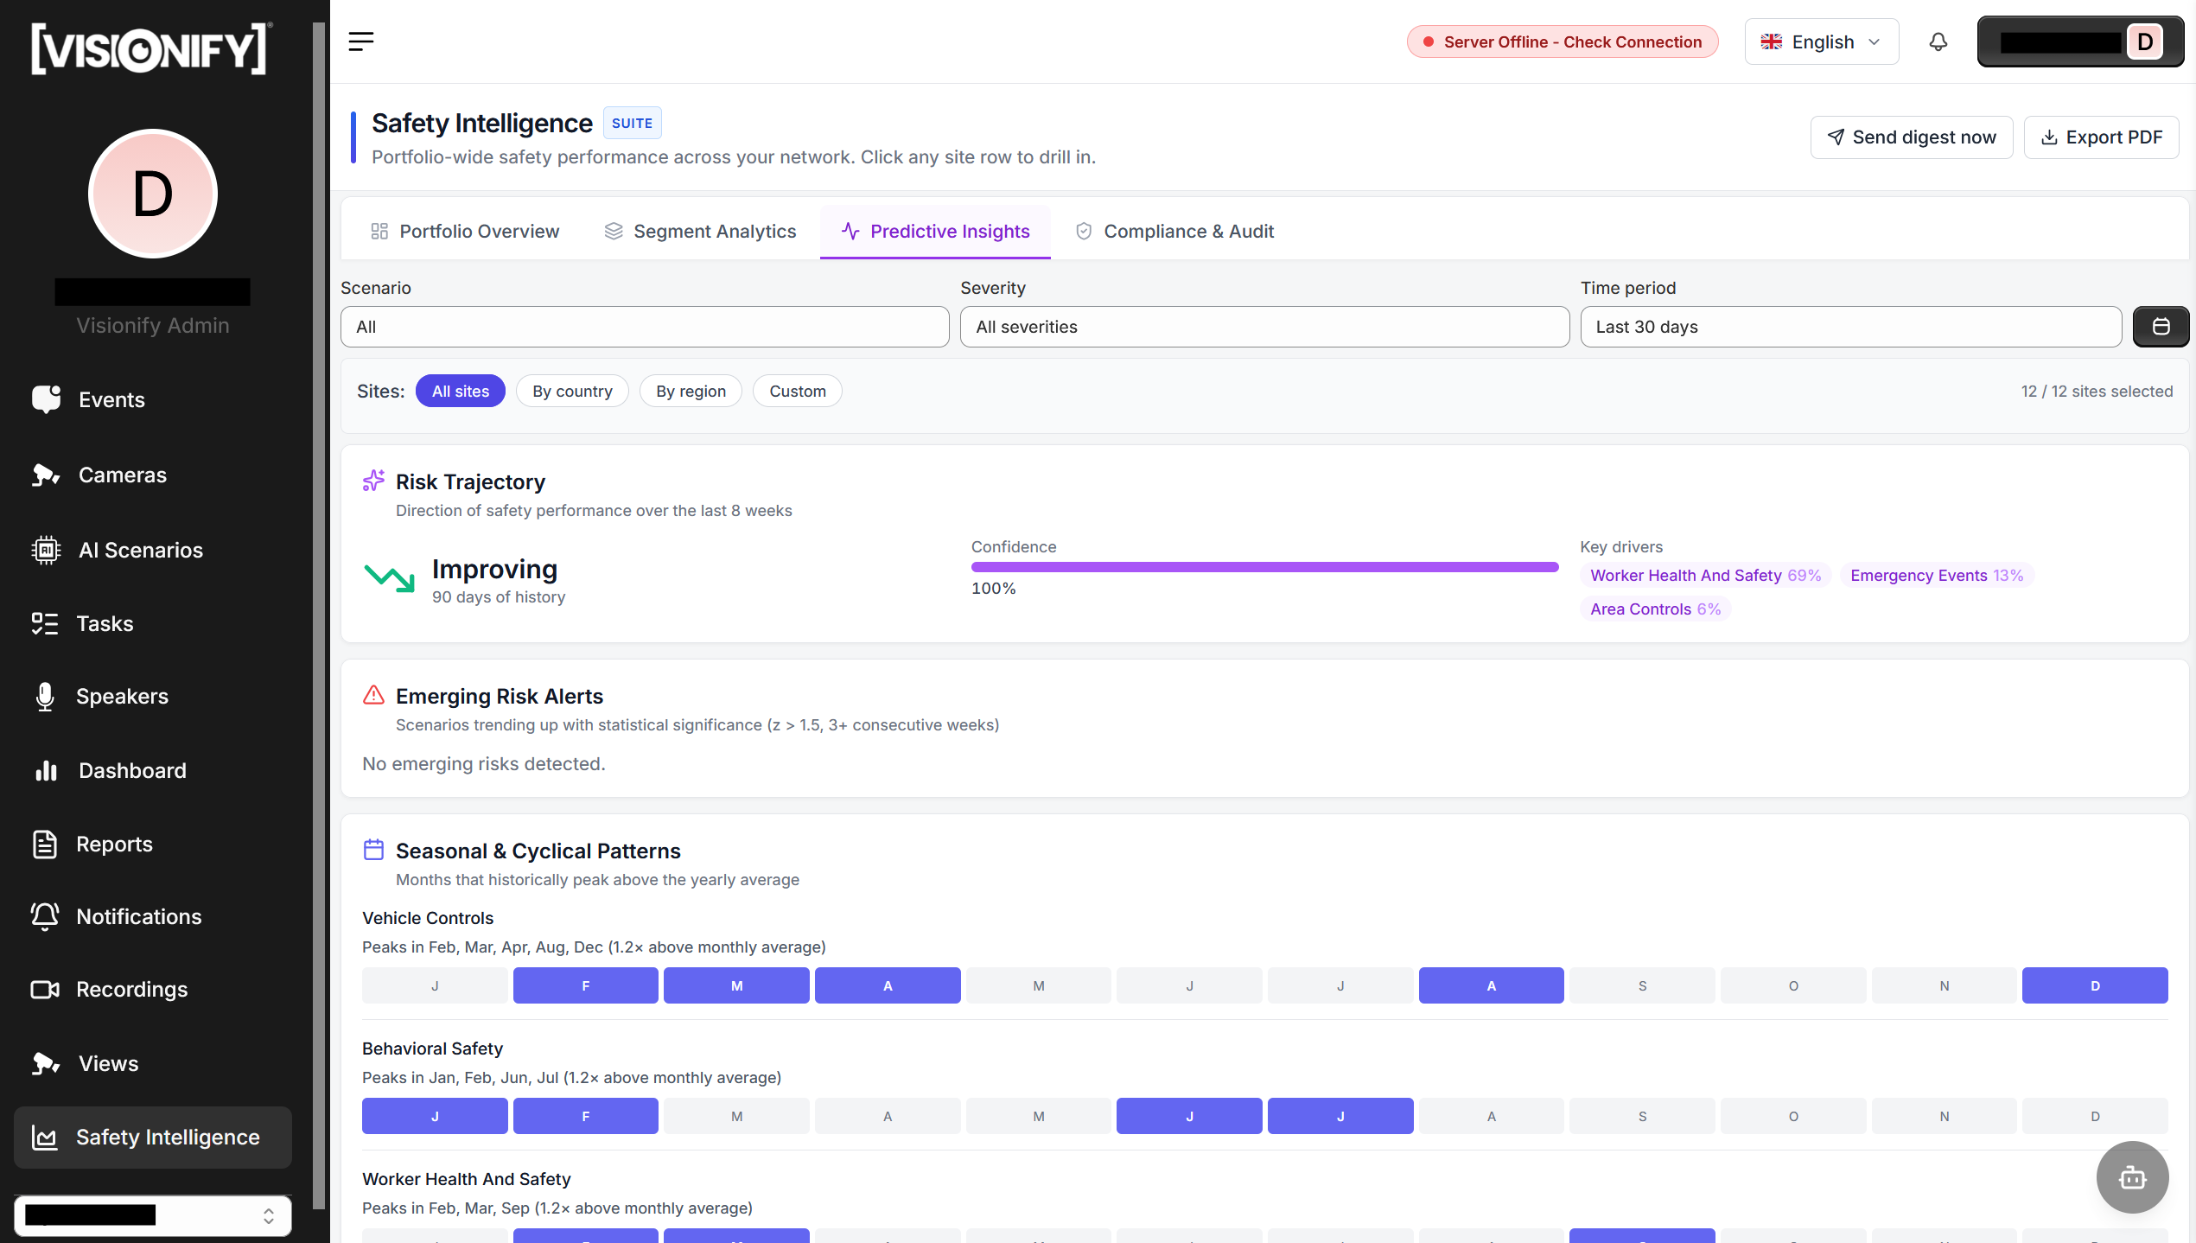Click the July block in Behavioral Safety row
Image resolution: width=2196 pixels, height=1243 pixels.
(1340, 1116)
